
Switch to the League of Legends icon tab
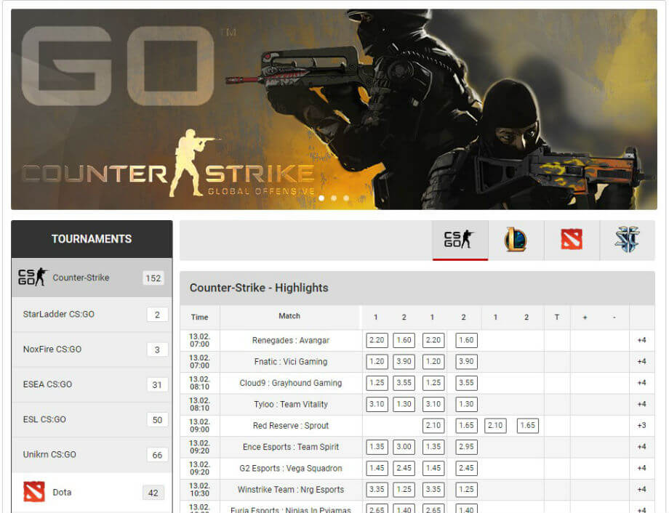[x=516, y=240]
